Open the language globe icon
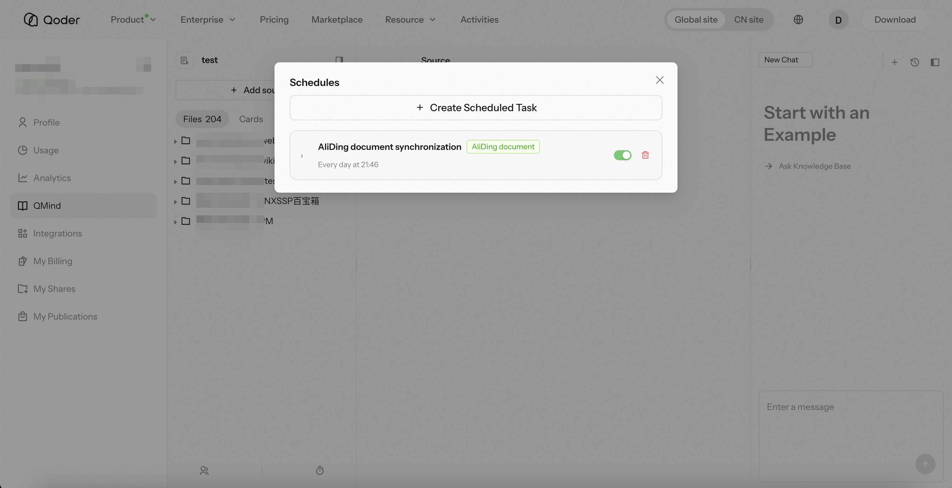The width and height of the screenshot is (952, 488). coord(798,20)
